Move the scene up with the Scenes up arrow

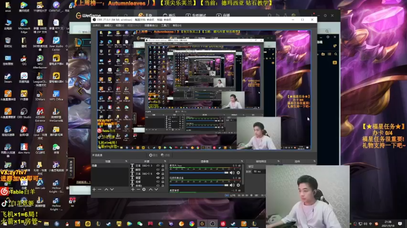(106, 189)
